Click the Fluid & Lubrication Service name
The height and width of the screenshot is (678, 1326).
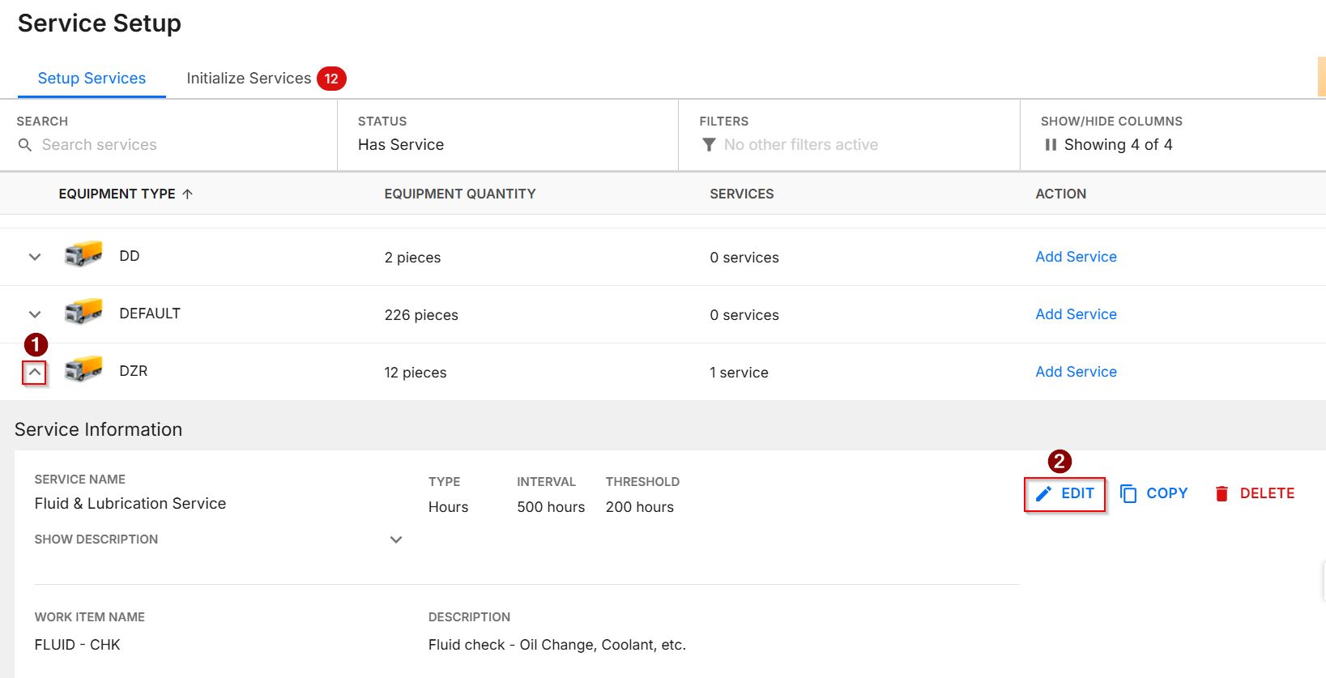pyautogui.click(x=130, y=504)
